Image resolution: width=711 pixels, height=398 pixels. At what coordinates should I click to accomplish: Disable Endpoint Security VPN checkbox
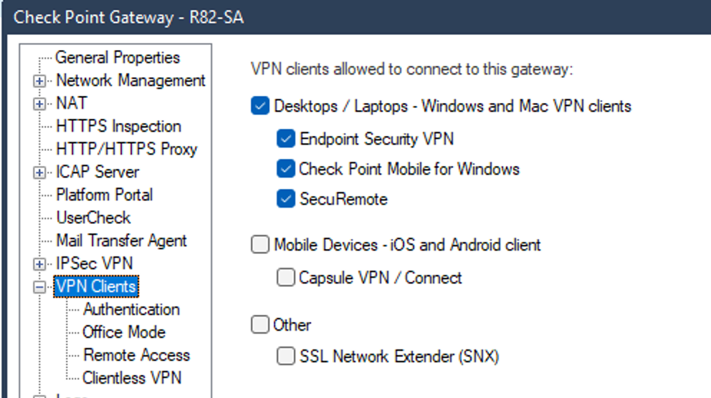pyautogui.click(x=286, y=139)
